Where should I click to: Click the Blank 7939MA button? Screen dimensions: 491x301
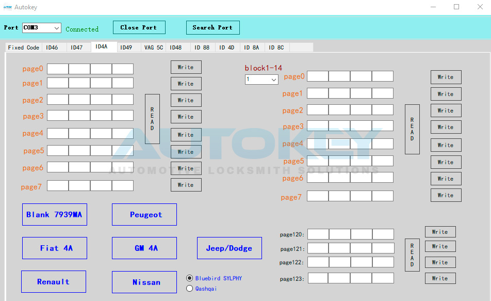(x=55, y=214)
